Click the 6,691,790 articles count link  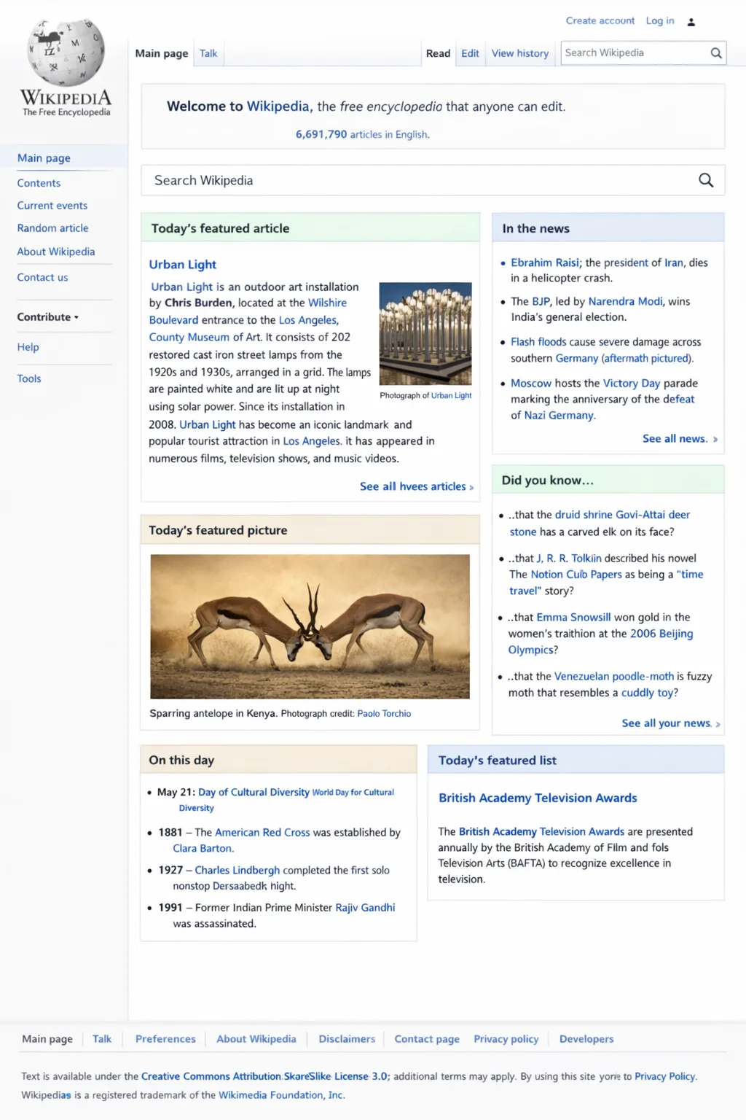(362, 134)
